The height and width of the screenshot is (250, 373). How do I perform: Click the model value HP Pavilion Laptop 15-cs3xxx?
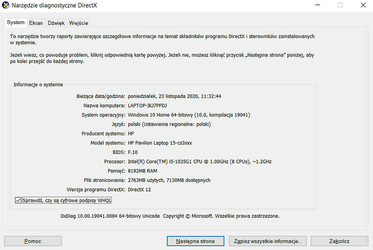(160, 143)
